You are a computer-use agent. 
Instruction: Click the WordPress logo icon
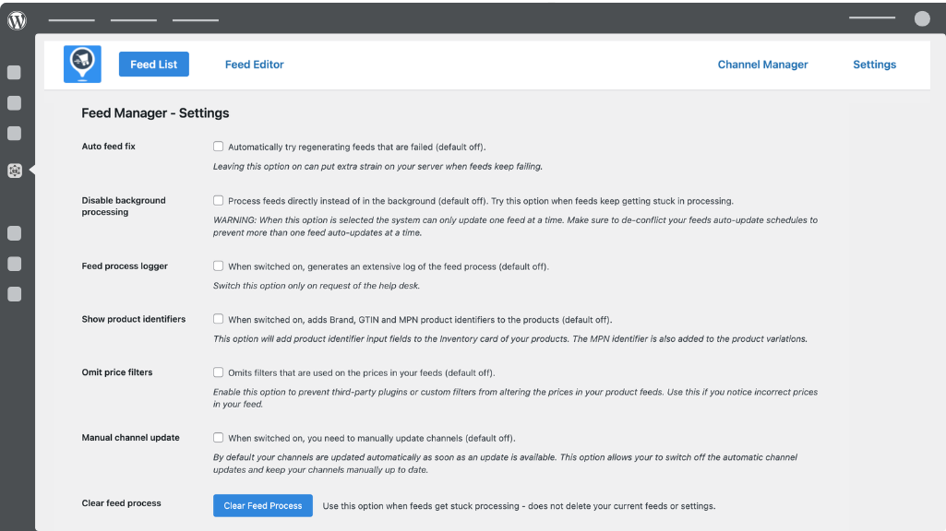pos(17,19)
